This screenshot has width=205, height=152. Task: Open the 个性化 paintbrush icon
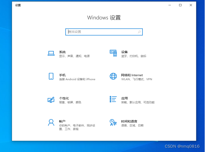51,100
